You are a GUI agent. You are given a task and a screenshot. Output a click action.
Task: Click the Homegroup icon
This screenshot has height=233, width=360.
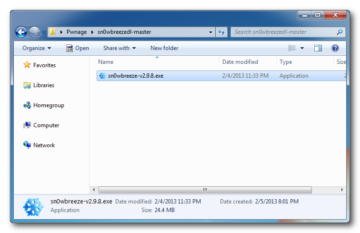click(27, 105)
